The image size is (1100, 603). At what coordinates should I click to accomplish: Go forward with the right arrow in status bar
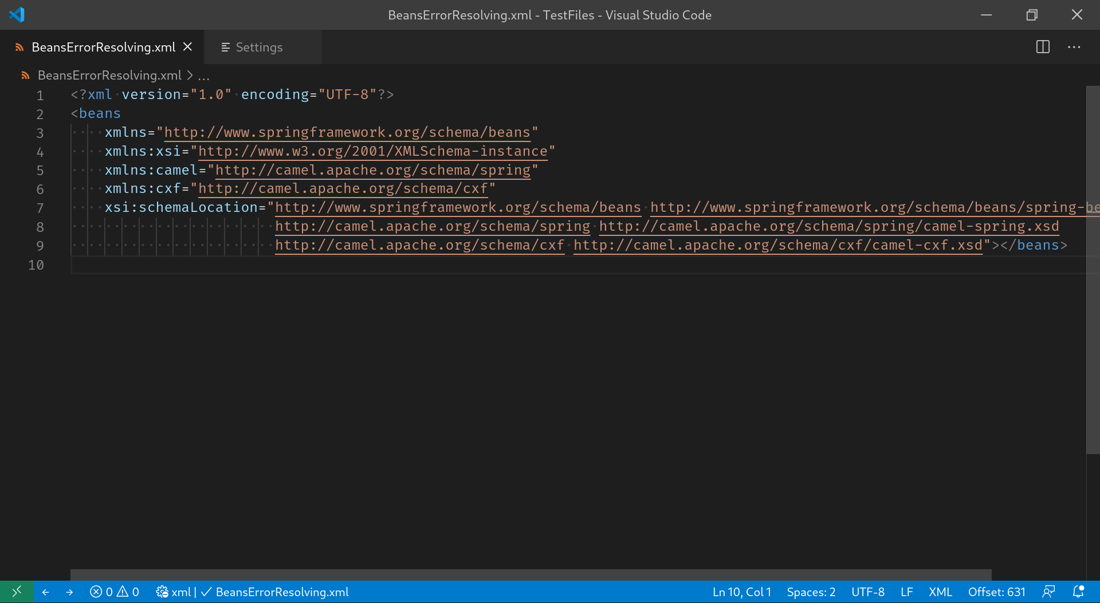[69, 592]
